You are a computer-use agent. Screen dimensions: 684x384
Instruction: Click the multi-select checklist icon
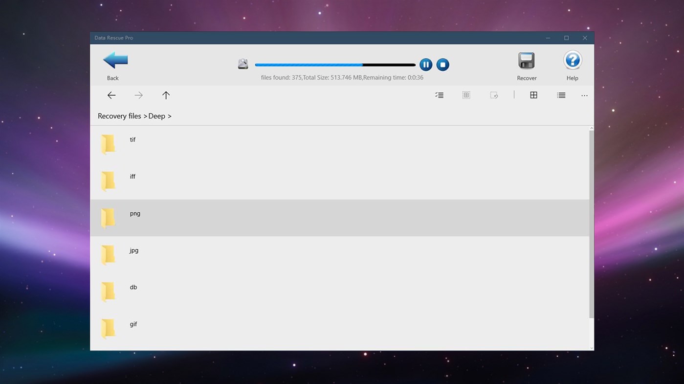pyautogui.click(x=439, y=95)
